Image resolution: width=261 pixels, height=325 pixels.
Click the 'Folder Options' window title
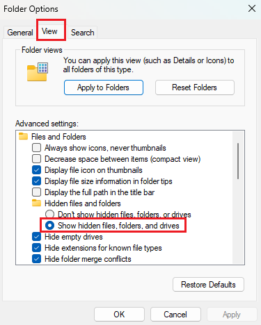click(x=31, y=9)
